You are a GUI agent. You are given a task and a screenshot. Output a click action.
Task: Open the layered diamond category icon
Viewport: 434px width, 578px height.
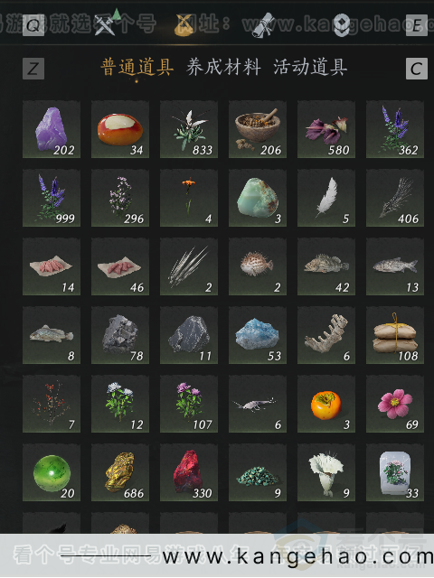point(342,25)
